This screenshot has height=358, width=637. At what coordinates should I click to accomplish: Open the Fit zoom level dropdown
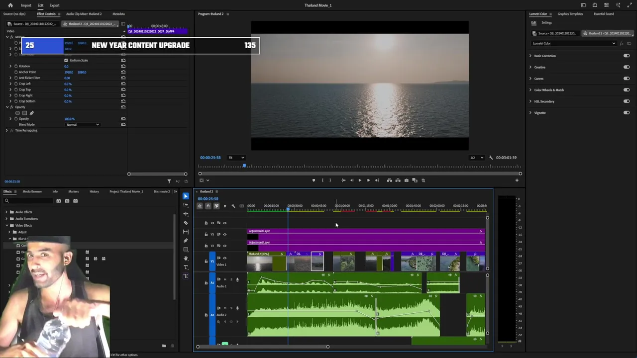point(236,158)
